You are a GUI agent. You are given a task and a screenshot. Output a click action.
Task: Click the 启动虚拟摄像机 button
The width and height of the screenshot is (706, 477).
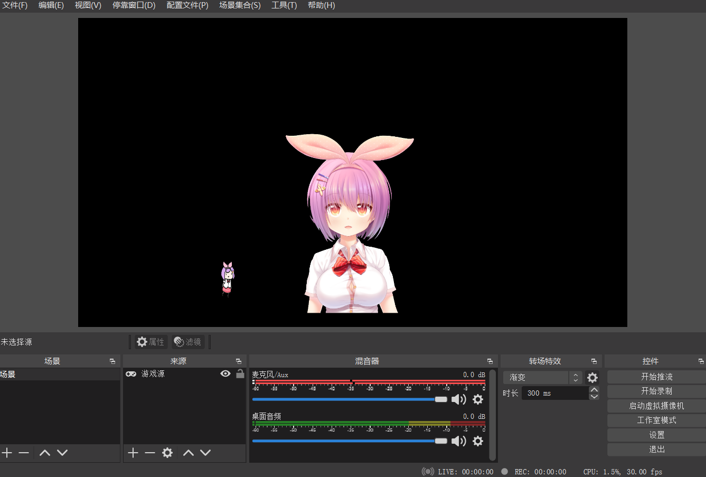pos(656,406)
